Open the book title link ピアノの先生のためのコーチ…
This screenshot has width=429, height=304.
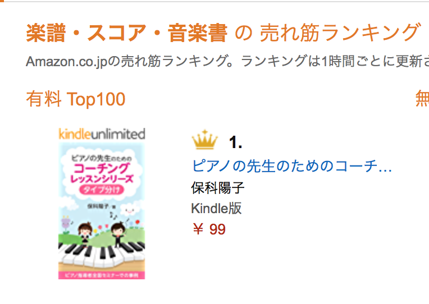pos(291,166)
